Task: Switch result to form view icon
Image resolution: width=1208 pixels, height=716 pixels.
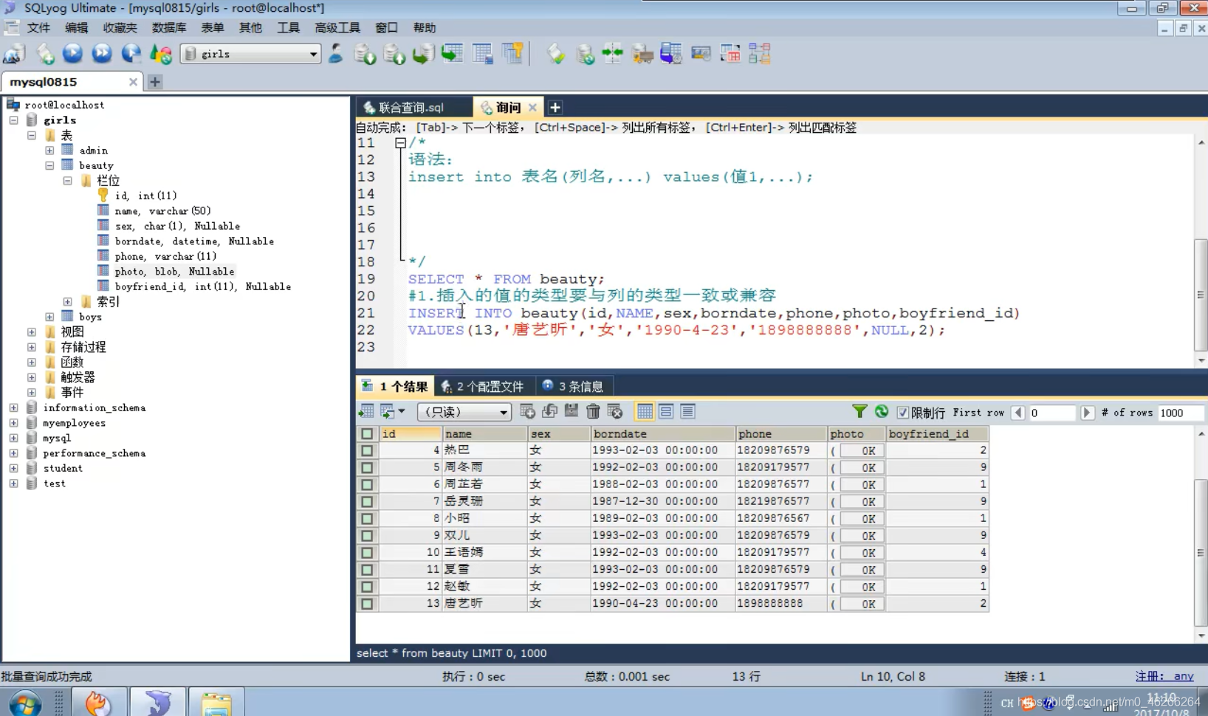Action: tap(666, 411)
